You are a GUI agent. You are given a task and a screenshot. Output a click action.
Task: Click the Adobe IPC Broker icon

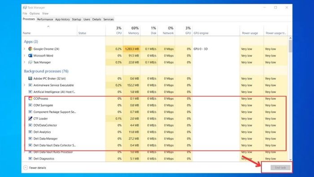click(x=30, y=78)
